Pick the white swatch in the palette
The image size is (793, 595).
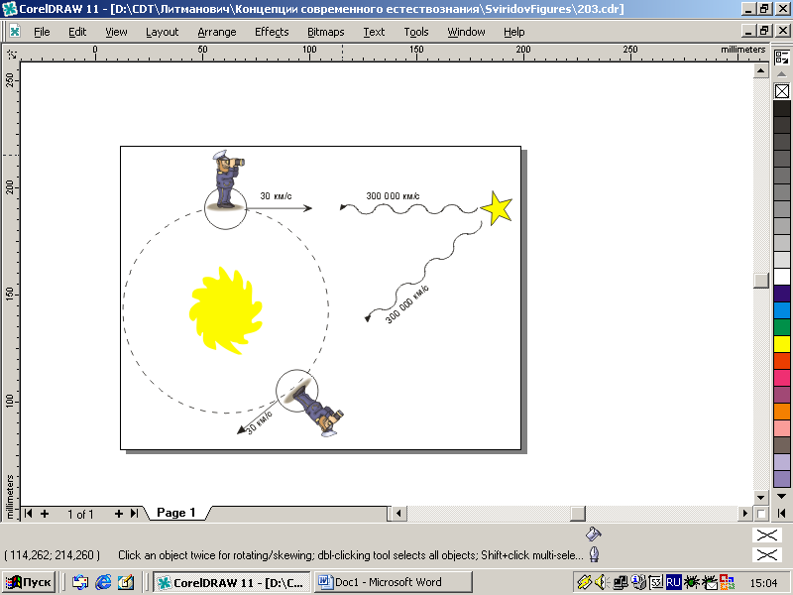click(x=782, y=277)
